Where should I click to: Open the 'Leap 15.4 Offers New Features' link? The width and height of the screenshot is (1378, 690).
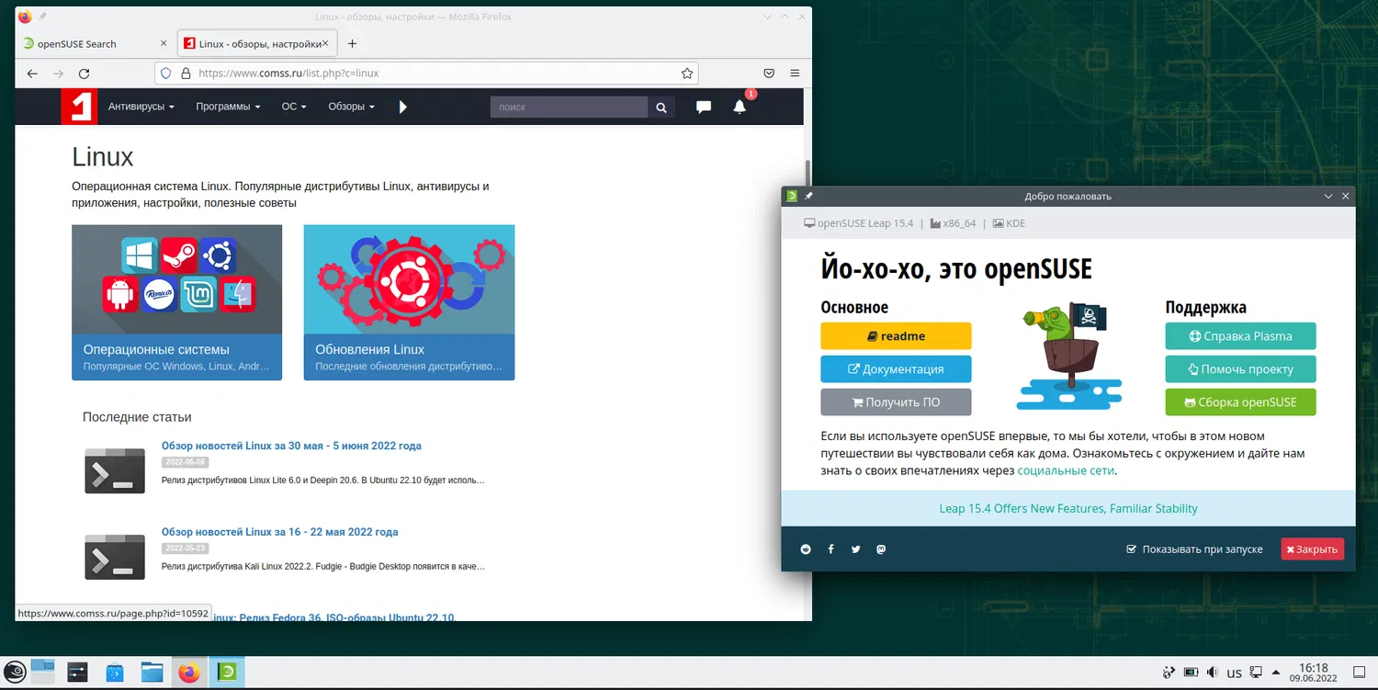(1068, 508)
